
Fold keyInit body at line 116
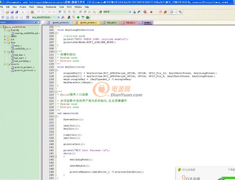click(56, 70)
